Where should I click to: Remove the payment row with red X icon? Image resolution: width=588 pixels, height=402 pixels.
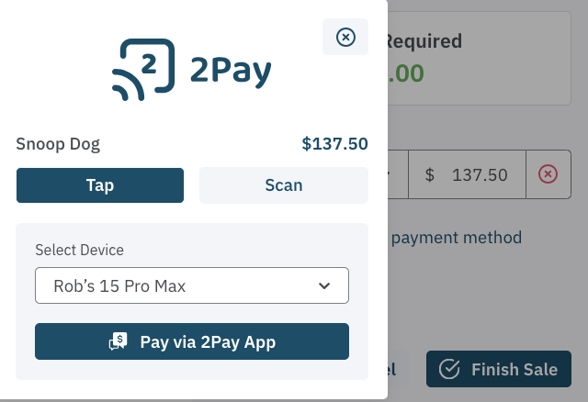548,174
